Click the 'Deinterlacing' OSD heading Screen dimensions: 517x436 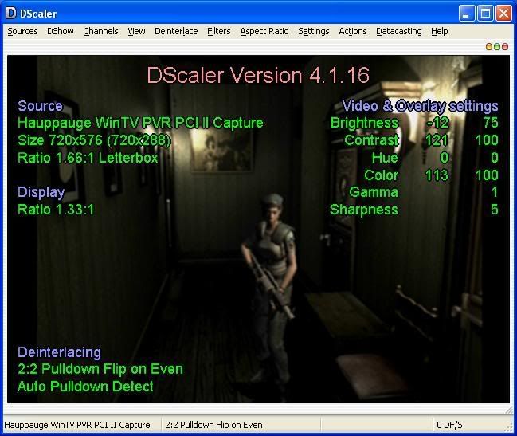(59, 352)
